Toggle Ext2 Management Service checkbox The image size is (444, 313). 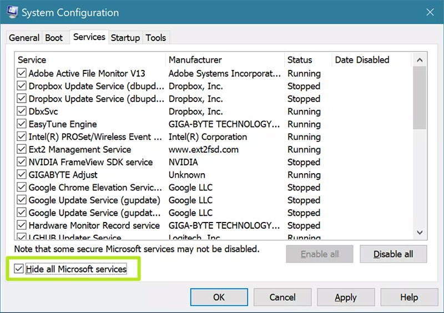pos(22,149)
